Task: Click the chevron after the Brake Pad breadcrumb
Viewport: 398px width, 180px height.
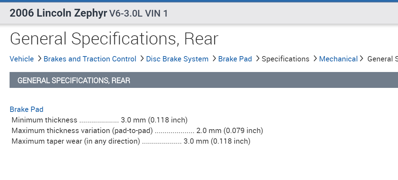Action: pos(257,59)
